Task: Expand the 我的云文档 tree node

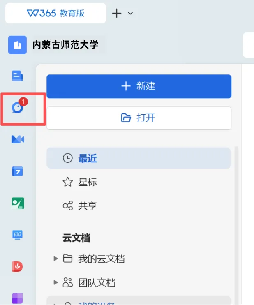Action: 55,259
